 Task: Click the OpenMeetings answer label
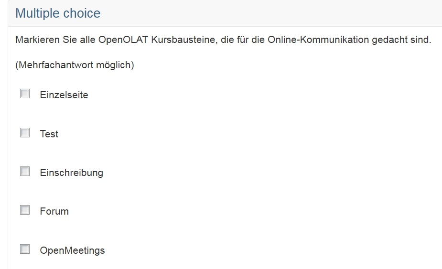(72, 250)
